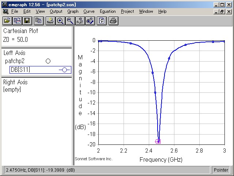Open the Window menu
The width and height of the screenshot is (234, 176).
point(146,11)
